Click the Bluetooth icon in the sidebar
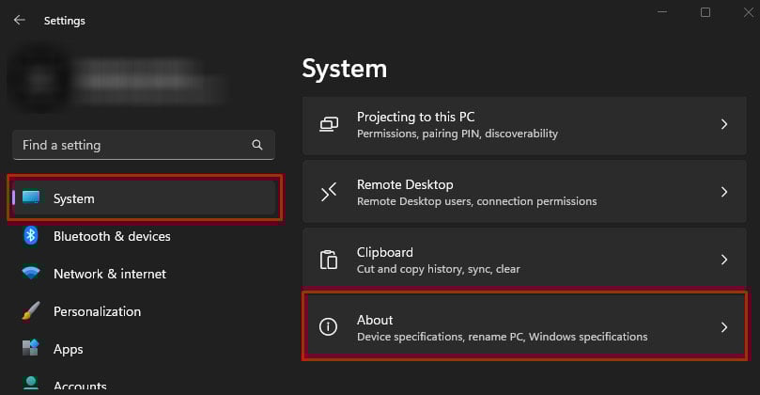 [31, 236]
